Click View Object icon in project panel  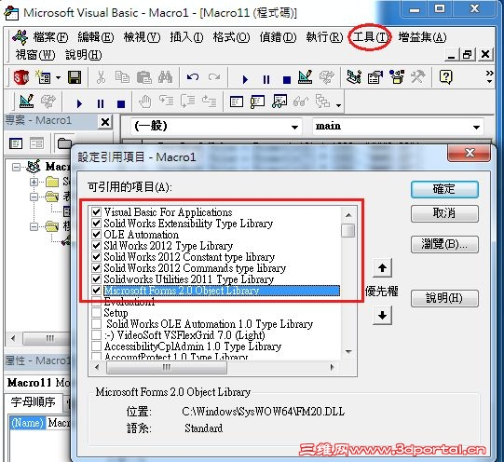pos(36,143)
